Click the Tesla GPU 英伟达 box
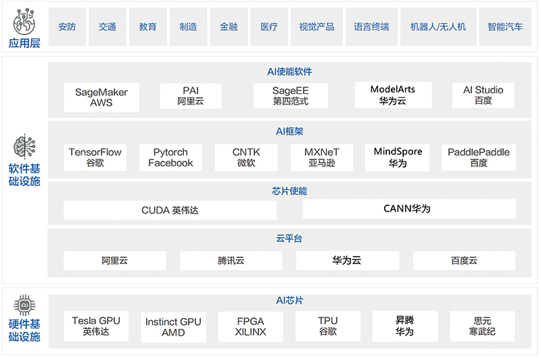 96,326
